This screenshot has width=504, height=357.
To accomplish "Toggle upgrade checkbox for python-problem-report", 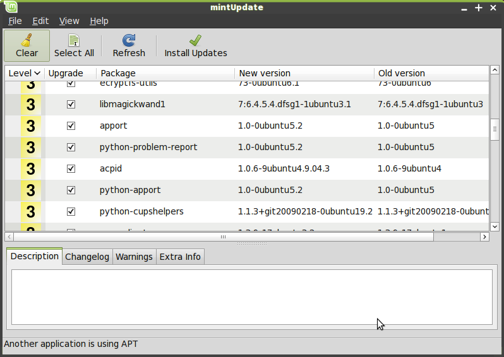I will click(71, 148).
